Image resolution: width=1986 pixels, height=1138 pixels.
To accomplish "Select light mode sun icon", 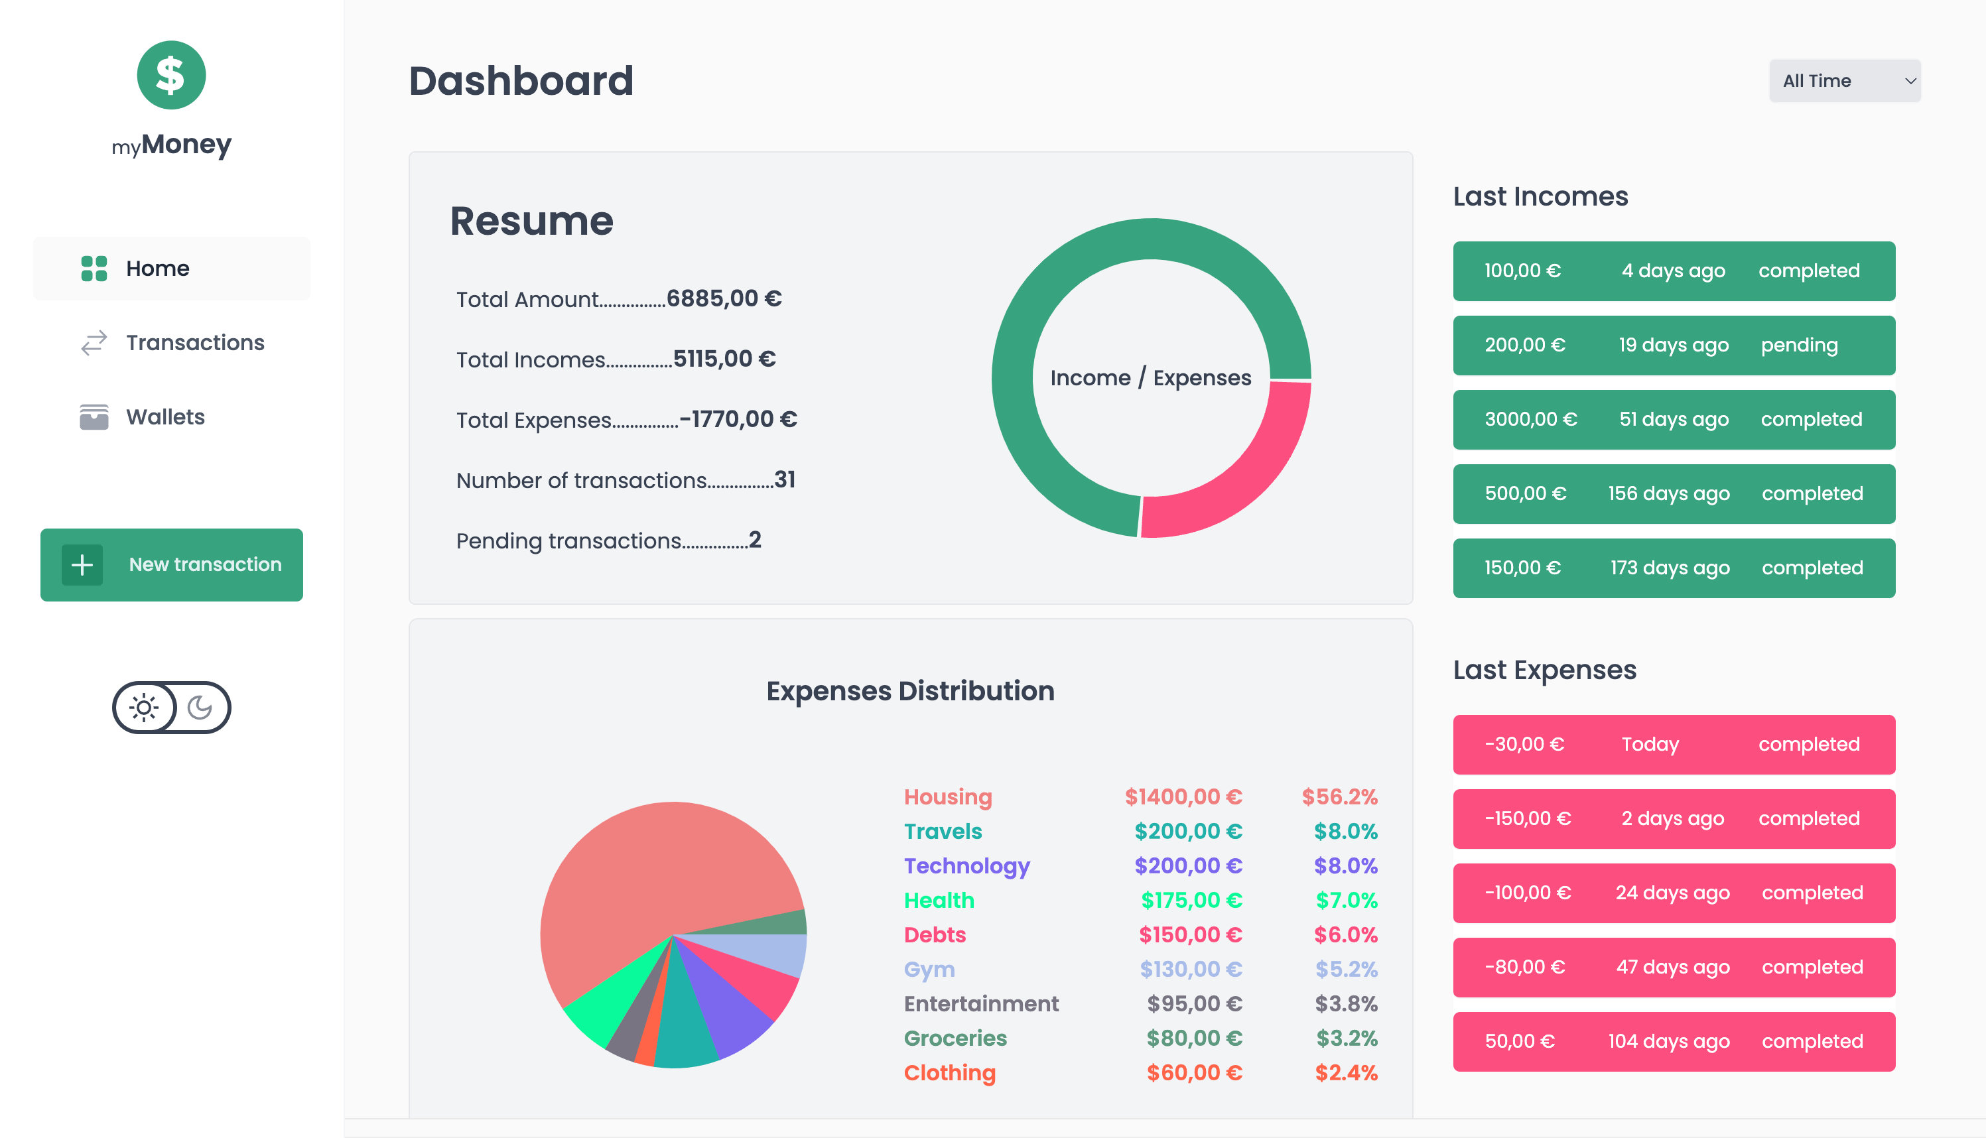I will pyautogui.click(x=144, y=708).
